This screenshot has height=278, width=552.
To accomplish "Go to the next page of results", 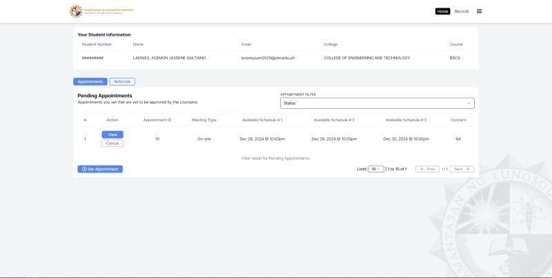I will pos(462,169).
